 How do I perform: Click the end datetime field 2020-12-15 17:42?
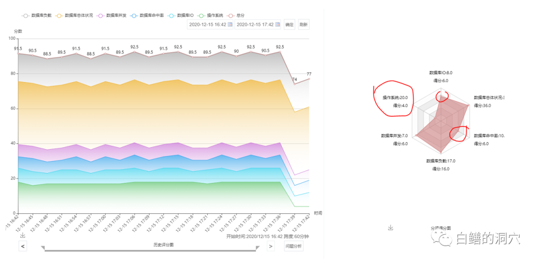pos(258,24)
